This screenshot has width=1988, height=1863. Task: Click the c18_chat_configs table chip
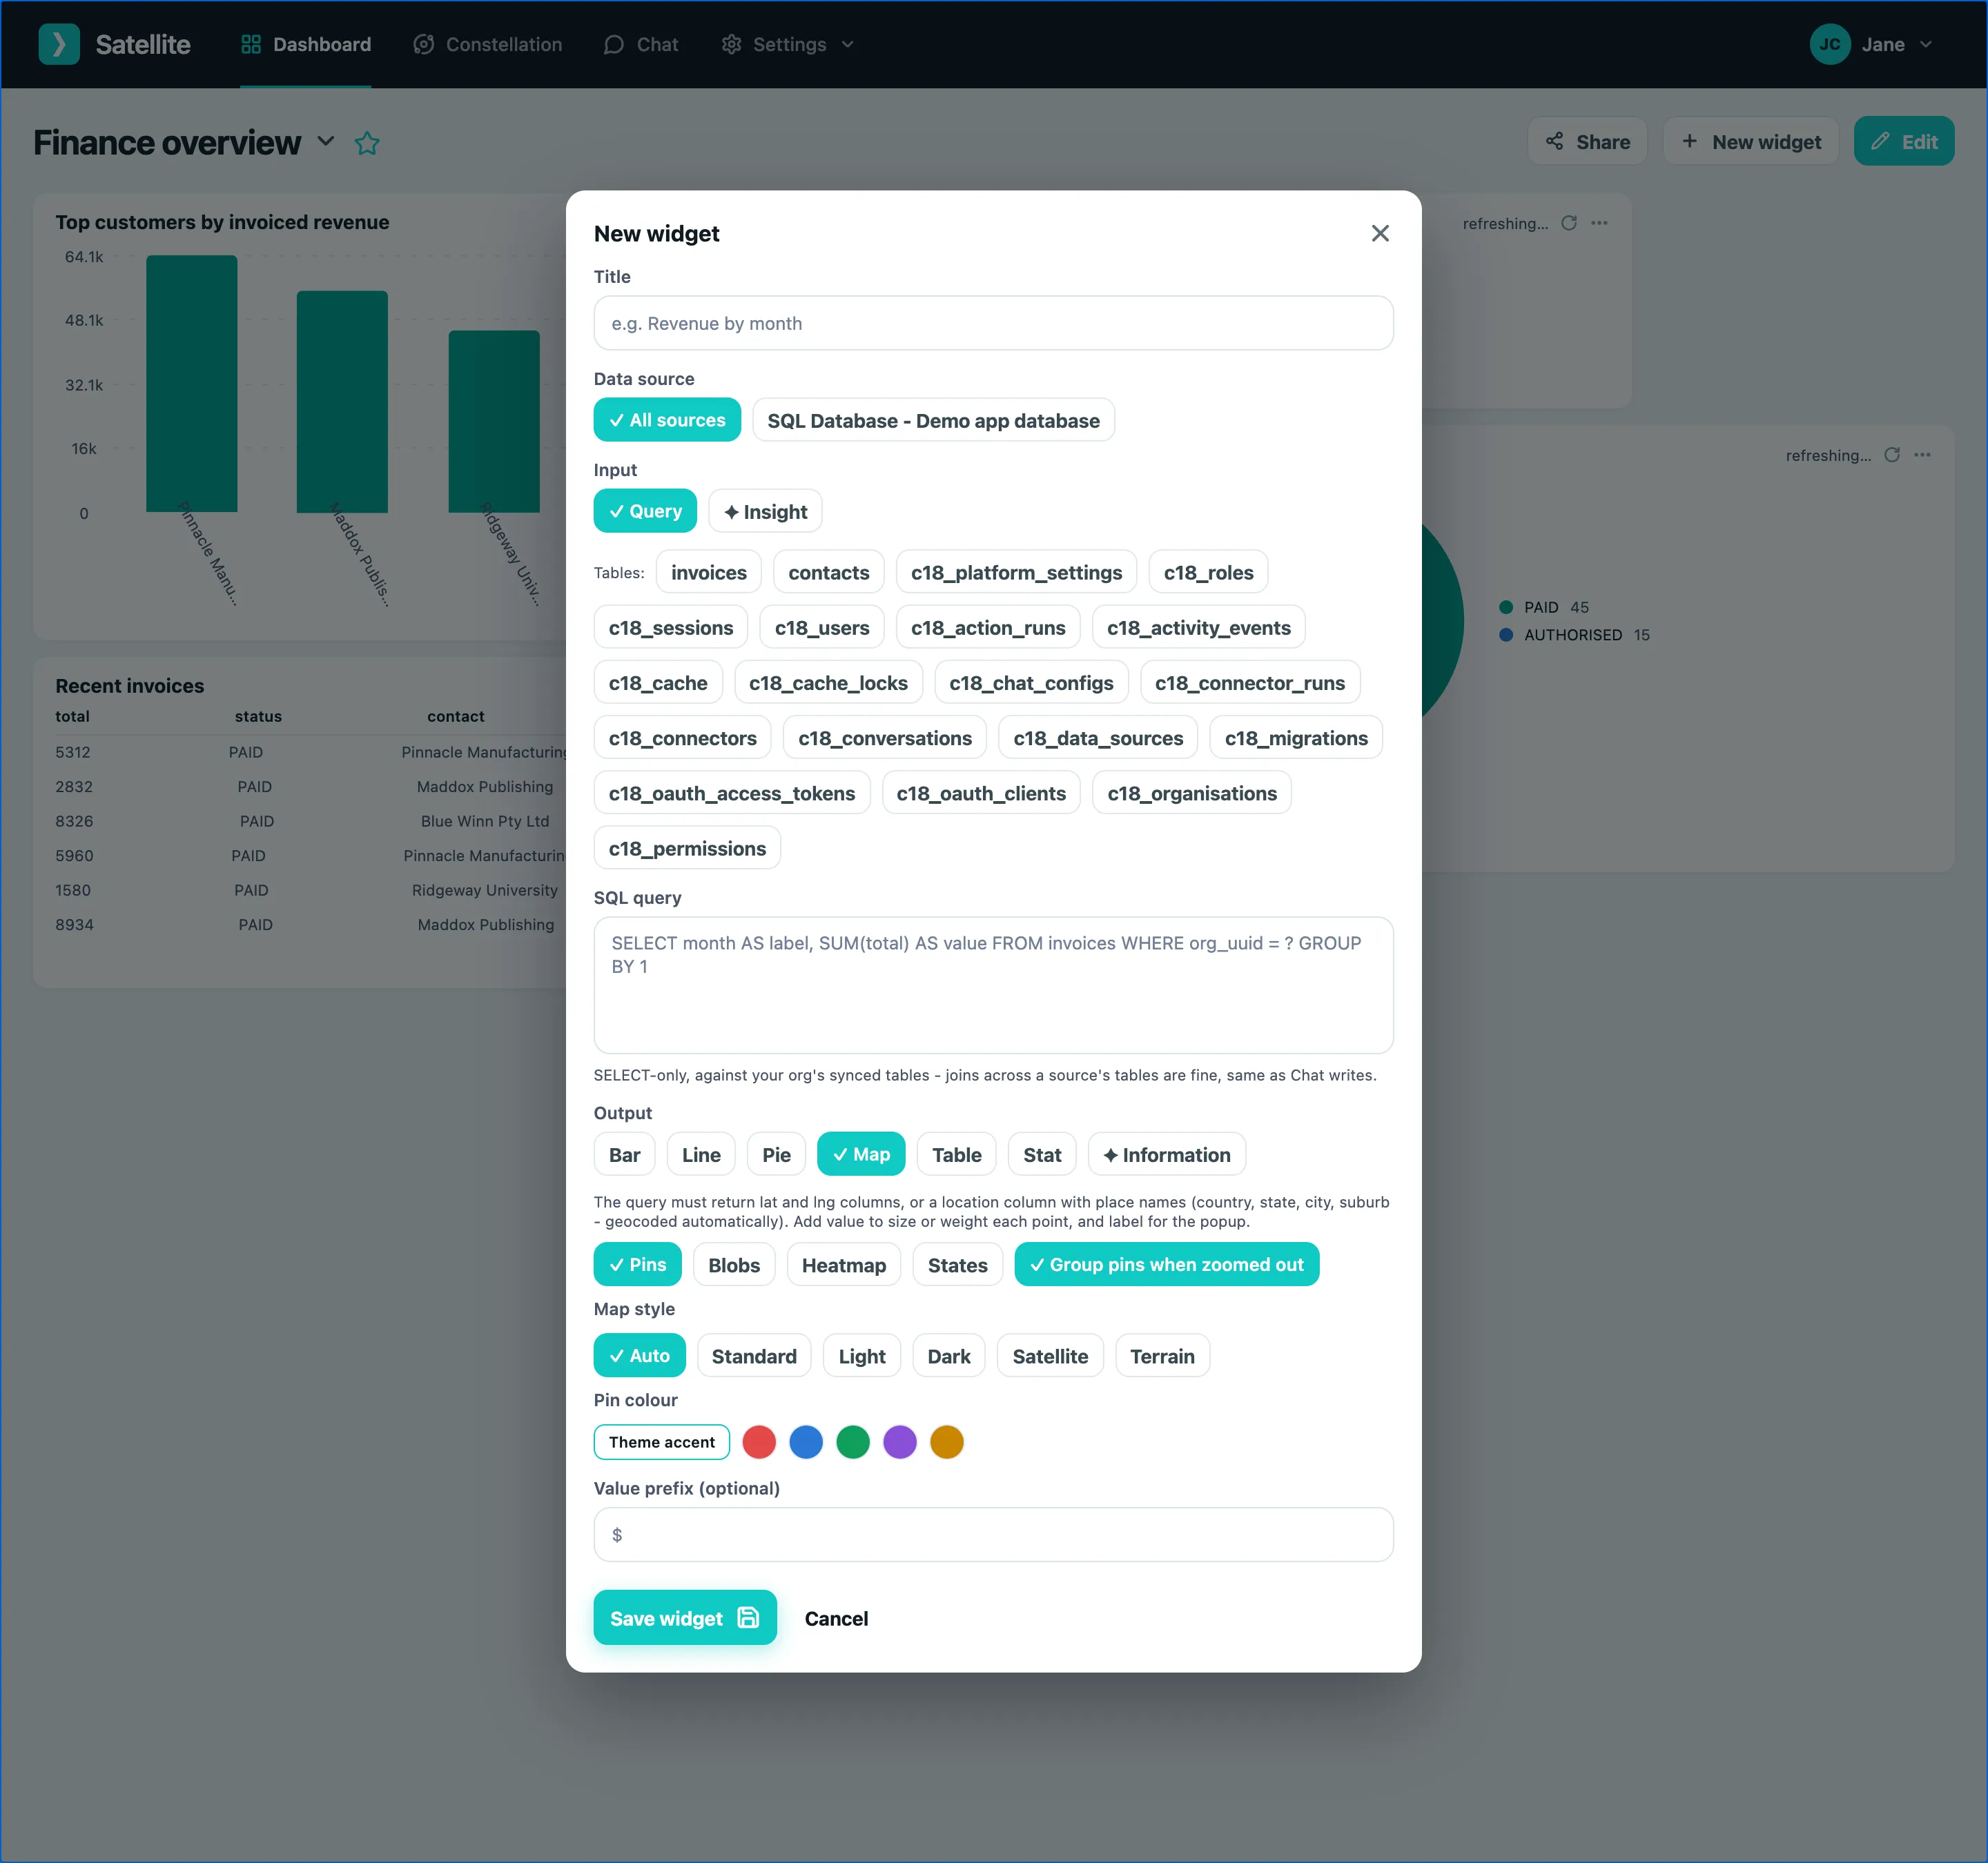pos(1031,682)
